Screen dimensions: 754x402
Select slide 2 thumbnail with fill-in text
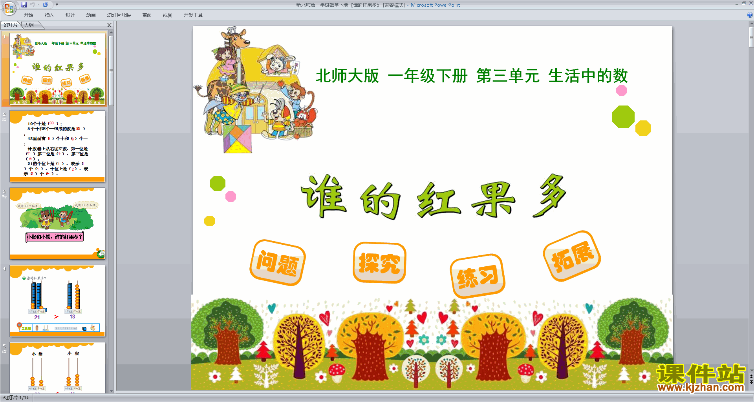pyautogui.click(x=57, y=146)
